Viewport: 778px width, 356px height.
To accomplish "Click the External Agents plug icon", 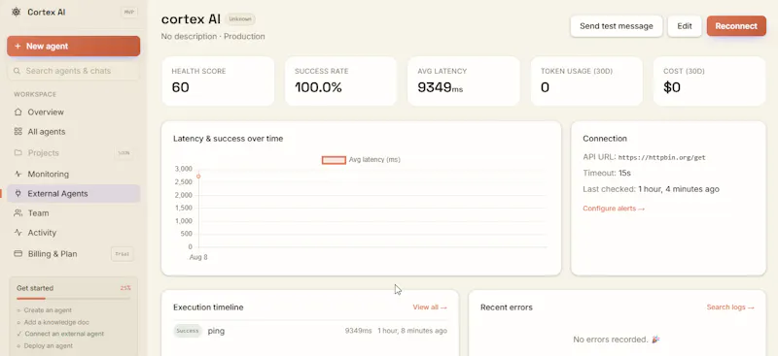I will [18, 194].
